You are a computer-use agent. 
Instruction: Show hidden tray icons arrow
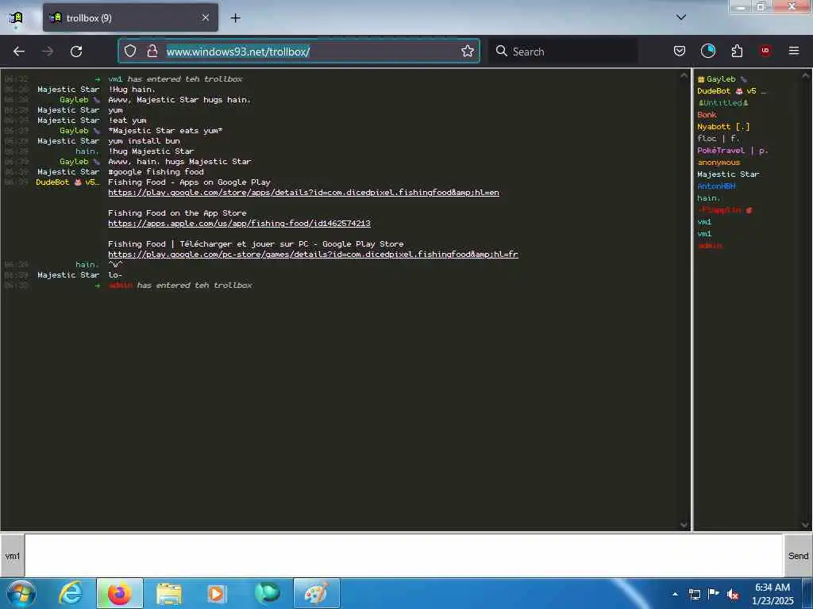675,594
